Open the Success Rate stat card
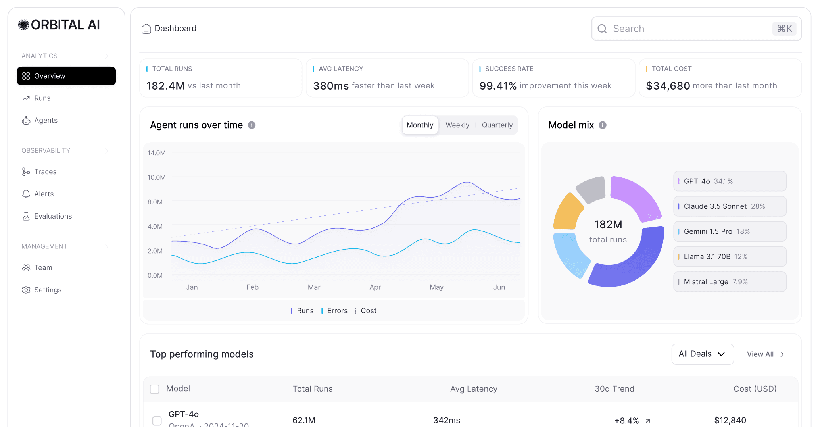This screenshot has width=818, height=427. tap(554, 78)
